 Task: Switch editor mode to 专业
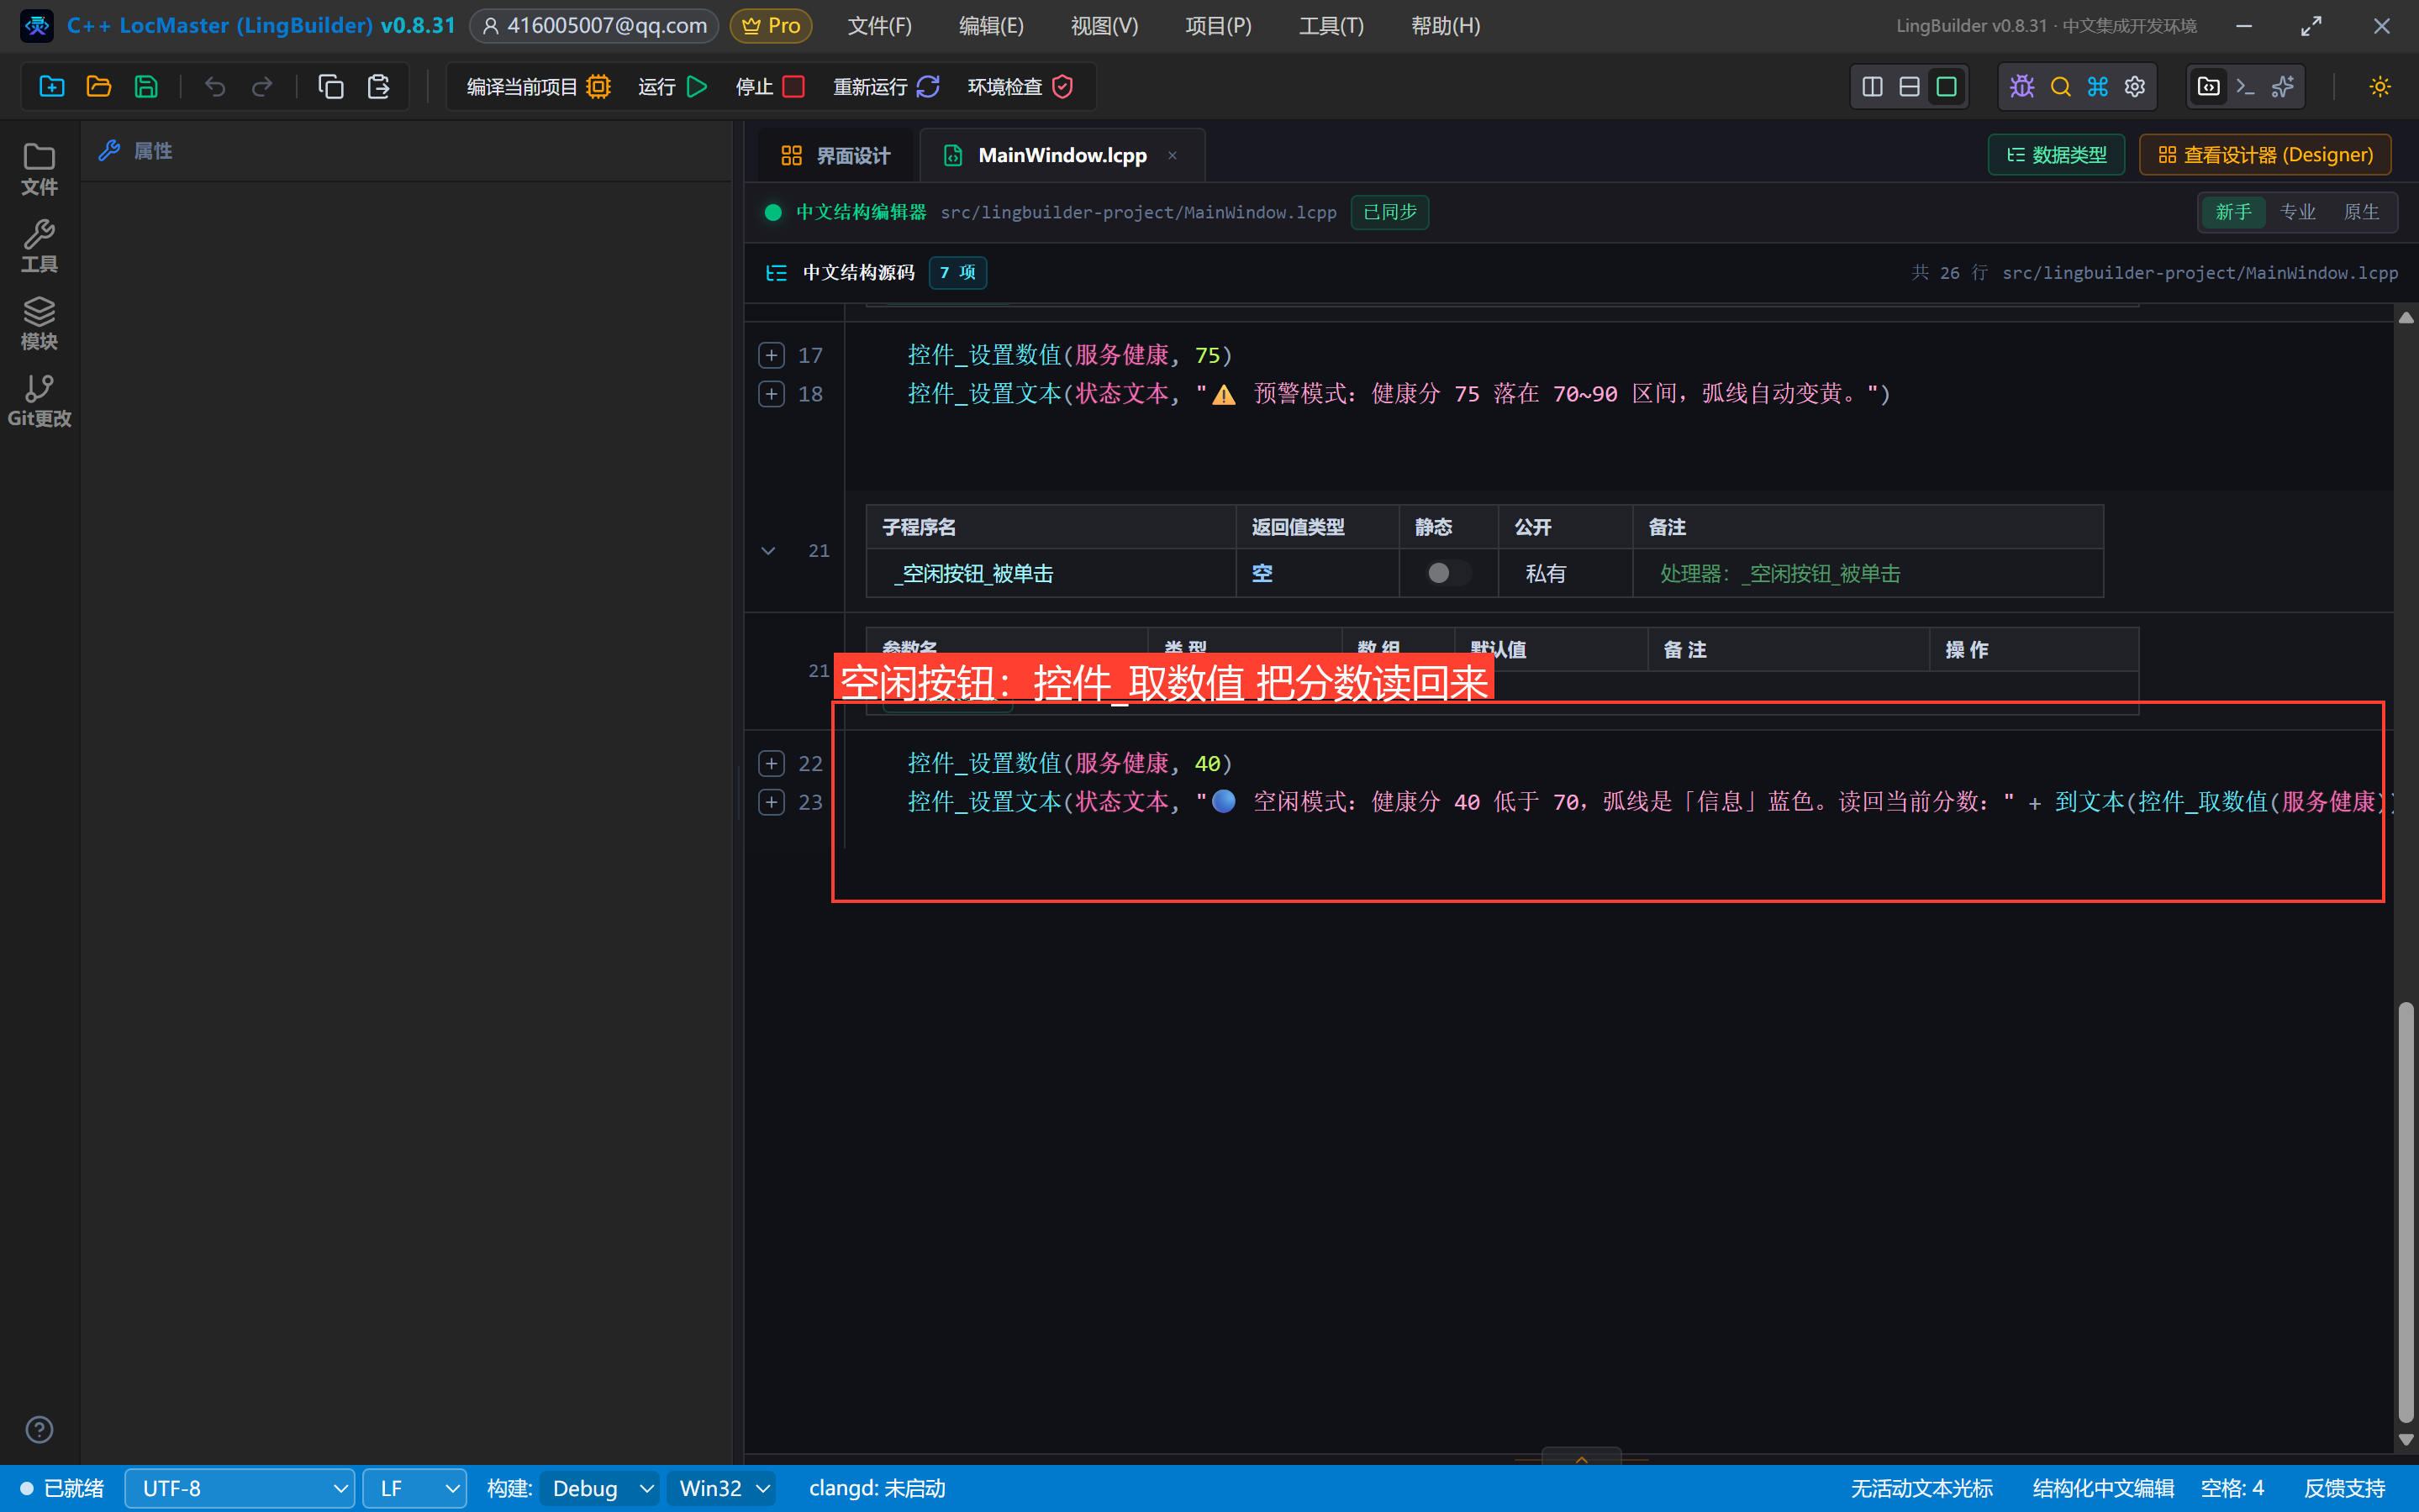click(2297, 212)
